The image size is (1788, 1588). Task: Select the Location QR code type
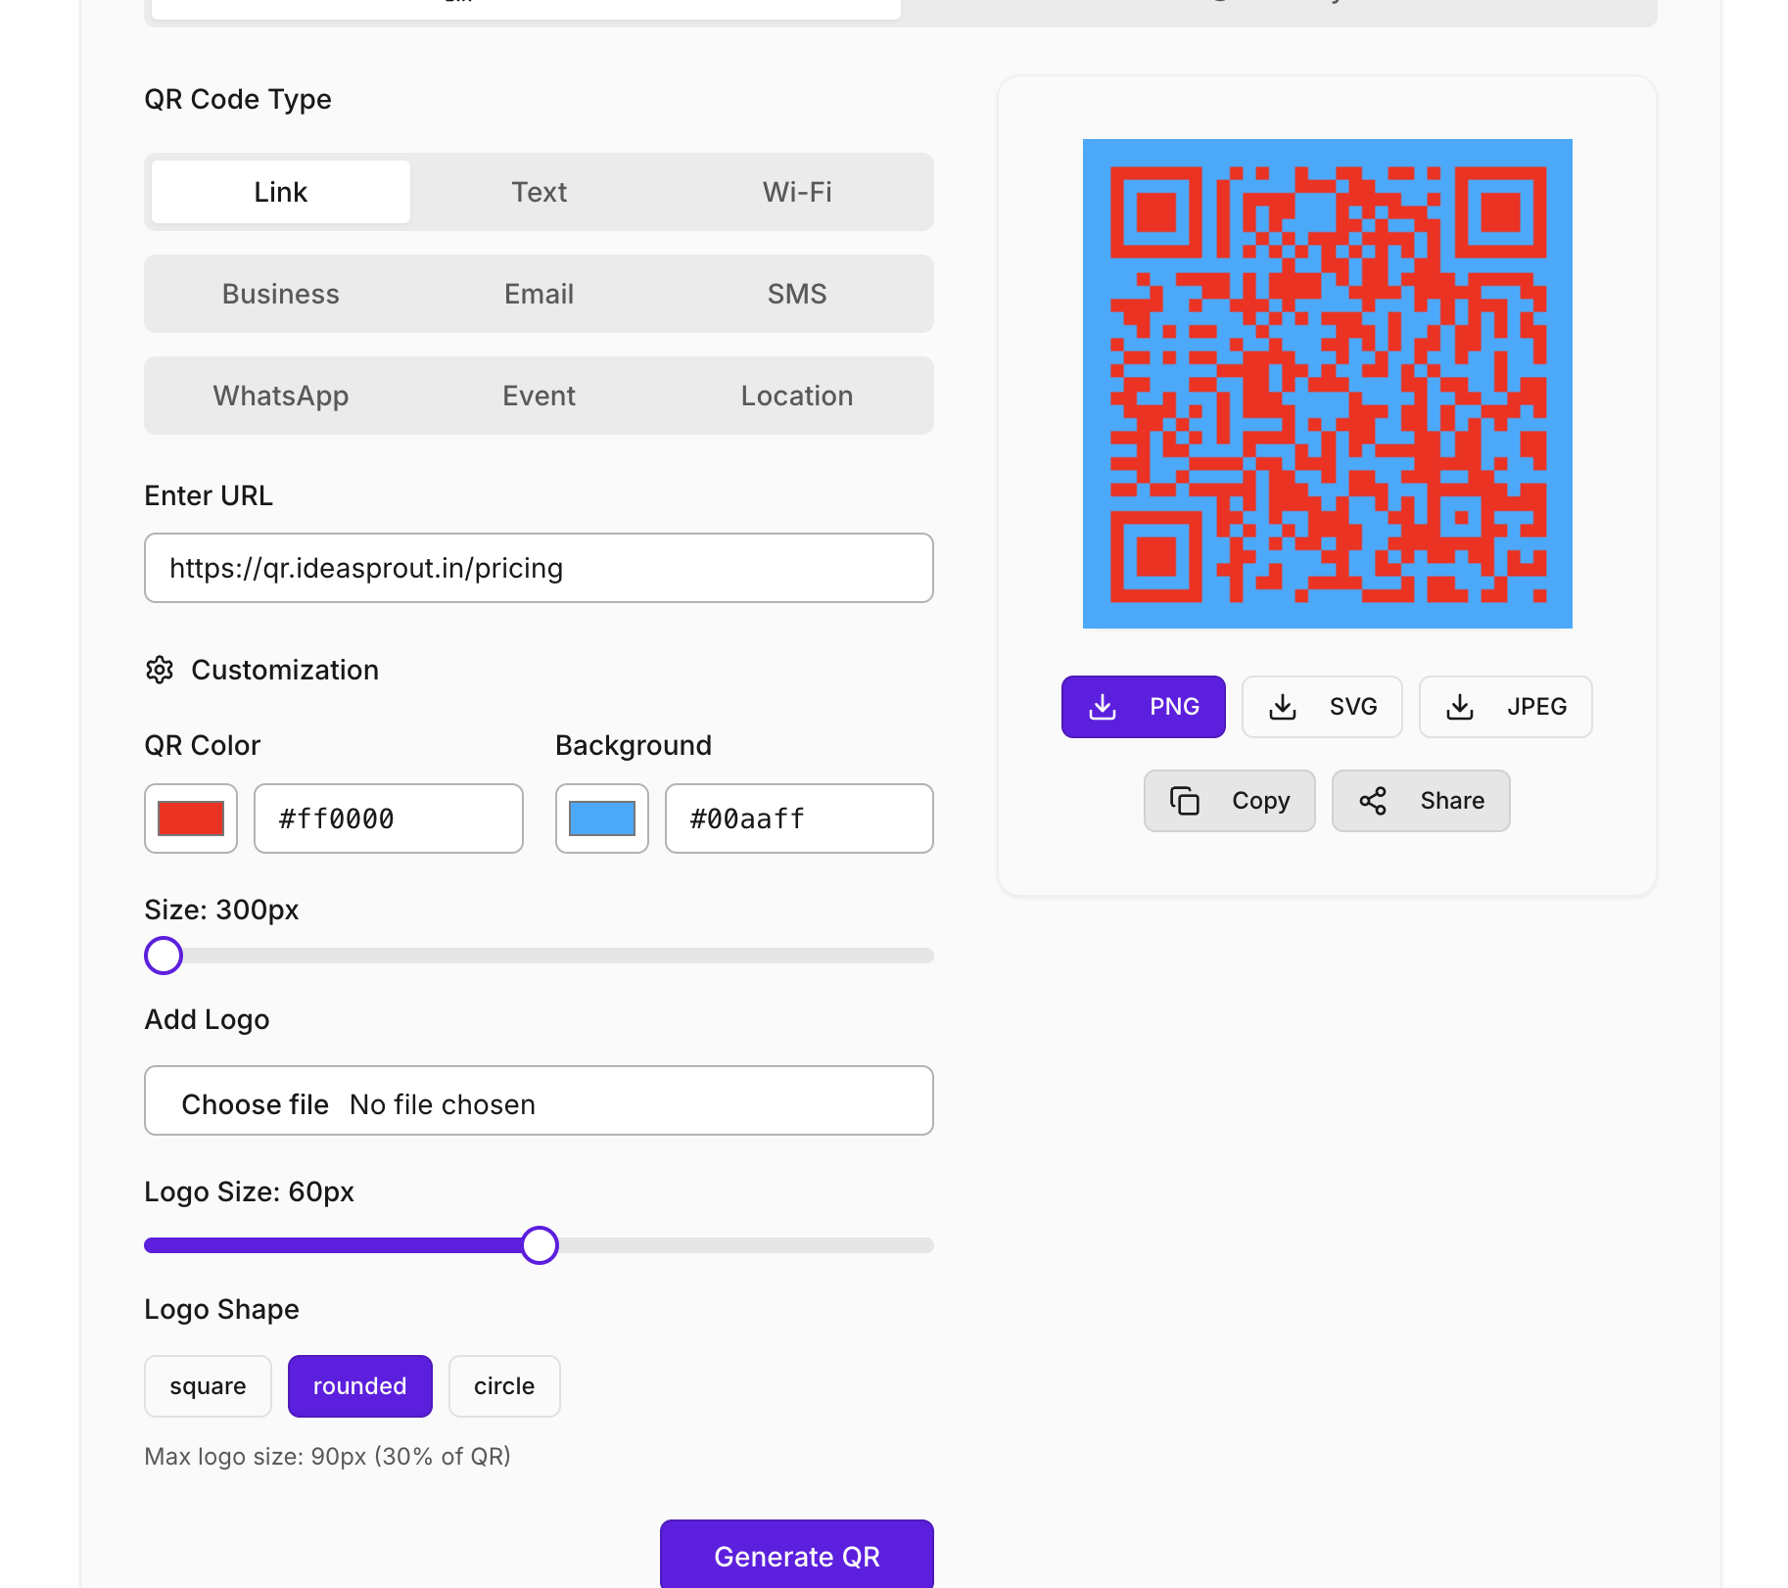point(797,396)
